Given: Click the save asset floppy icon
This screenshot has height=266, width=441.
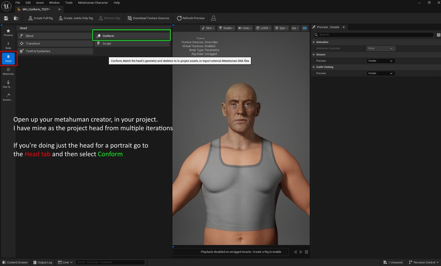Looking at the screenshot, I should (6, 18).
